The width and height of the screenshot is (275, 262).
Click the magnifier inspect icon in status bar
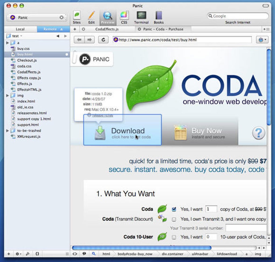[x=94, y=254]
